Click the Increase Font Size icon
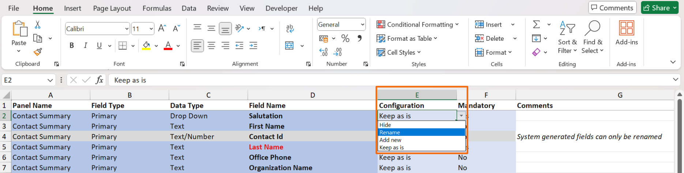The width and height of the screenshot is (684, 173). (162, 28)
